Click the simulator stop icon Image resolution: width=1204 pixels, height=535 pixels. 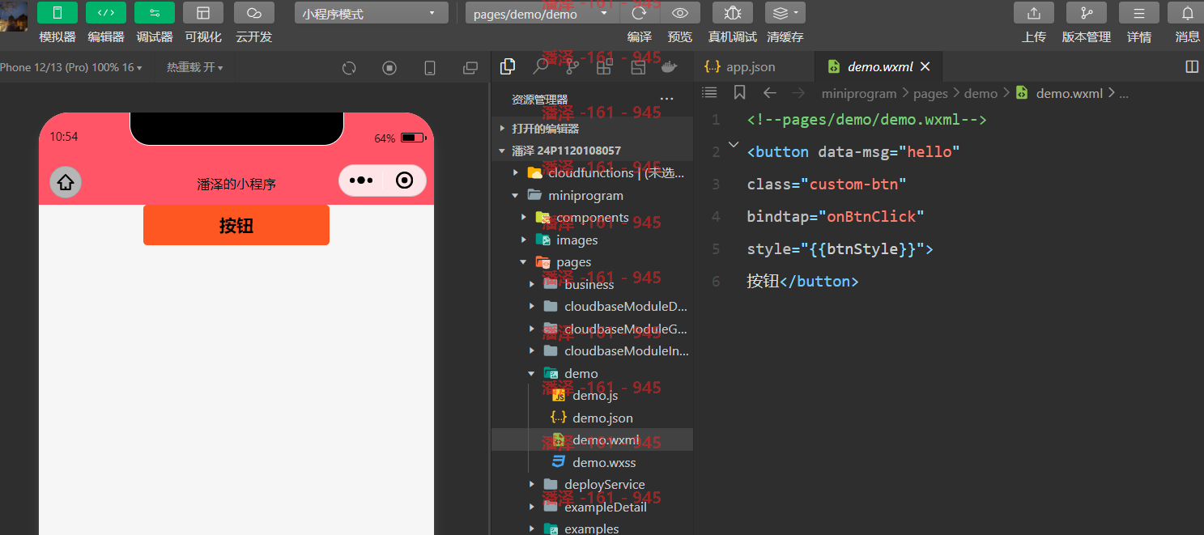pos(389,68)
